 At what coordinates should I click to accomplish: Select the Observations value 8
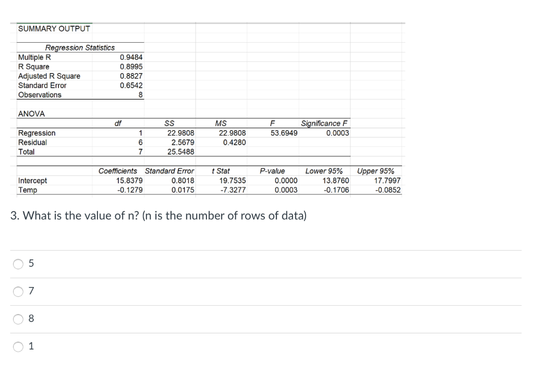tap(141, 95)
